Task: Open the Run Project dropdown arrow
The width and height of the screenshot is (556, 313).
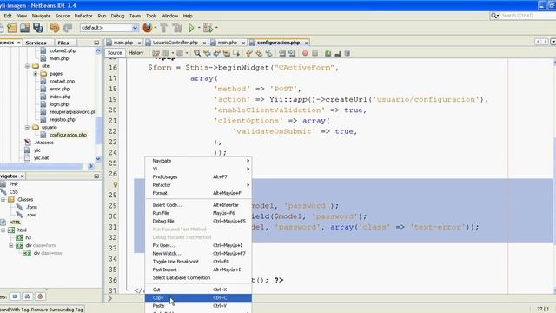Action: click(x=199, y=28)
